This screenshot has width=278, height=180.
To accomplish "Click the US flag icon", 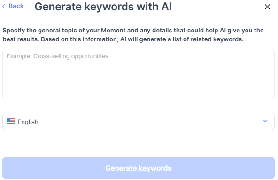I will [11, 121].
